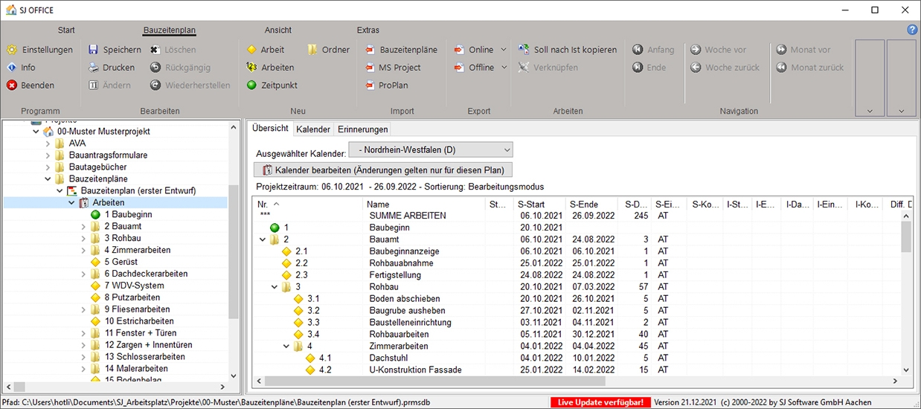Open the Offline export dropdown arrow

tap(504, 68)
